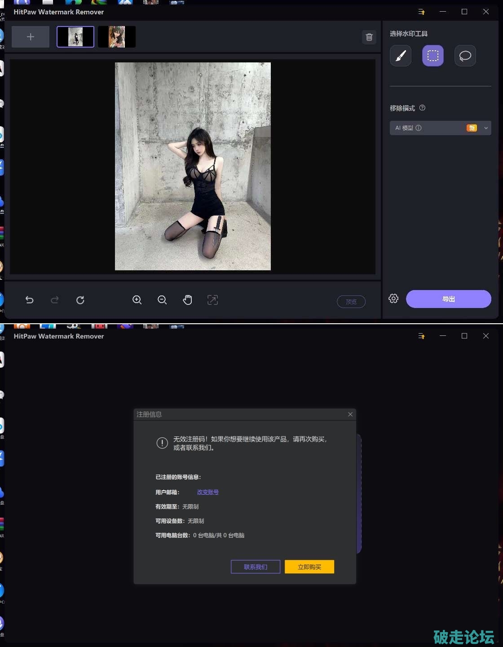Zoom in with the magnifier plus icon
The image size is (503, 647).
coord(137,300)
